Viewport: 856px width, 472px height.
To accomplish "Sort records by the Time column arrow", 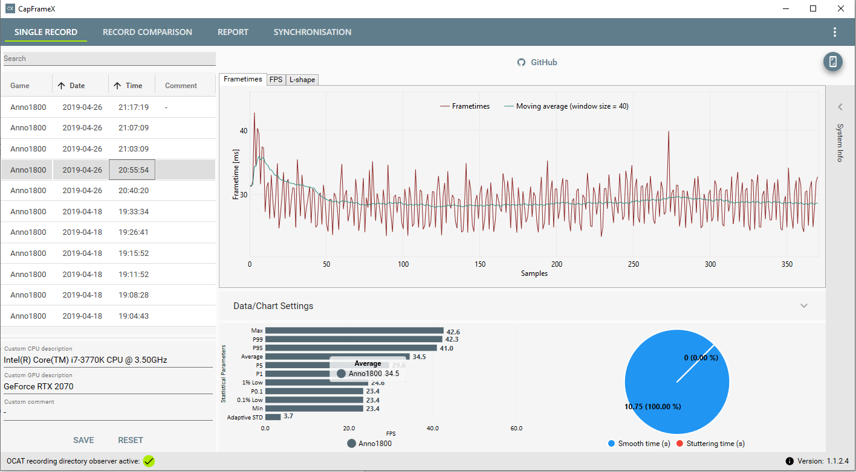I will pos(117,86).
